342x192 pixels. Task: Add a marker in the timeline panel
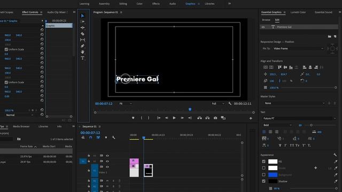(x=106, y=138)
